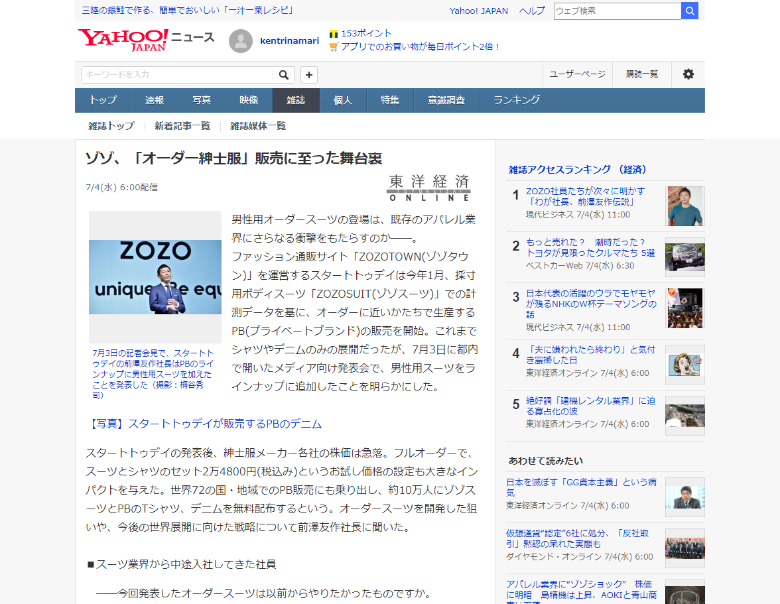Click the ZOZO press conference photo
This screenshot has height=604, width=780.
(x=155, y=277)
